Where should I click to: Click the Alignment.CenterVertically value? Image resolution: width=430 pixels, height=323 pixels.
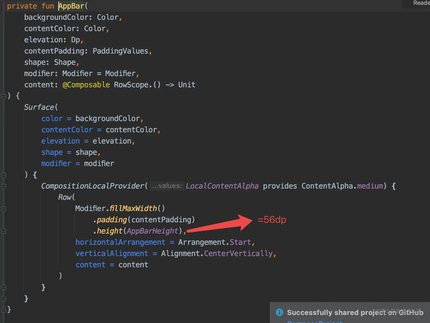click(x=217, y=254)
